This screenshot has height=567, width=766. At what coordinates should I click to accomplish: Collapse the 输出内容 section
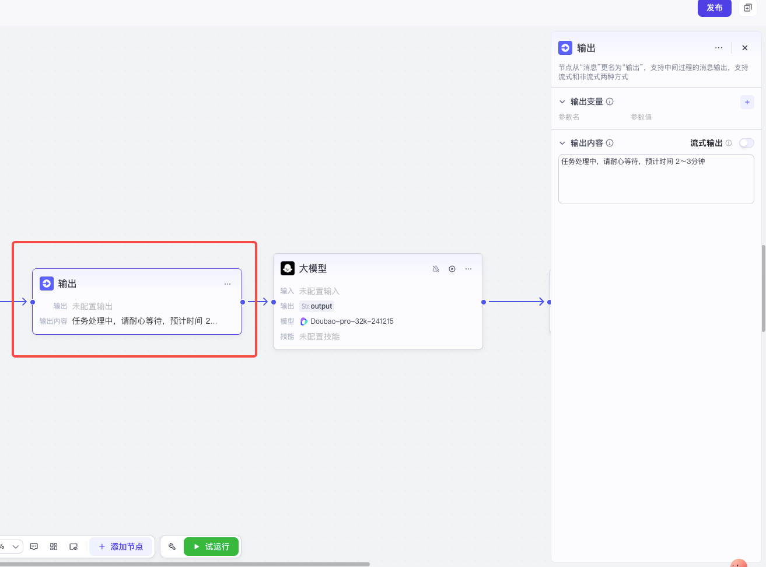coord(562,143)
